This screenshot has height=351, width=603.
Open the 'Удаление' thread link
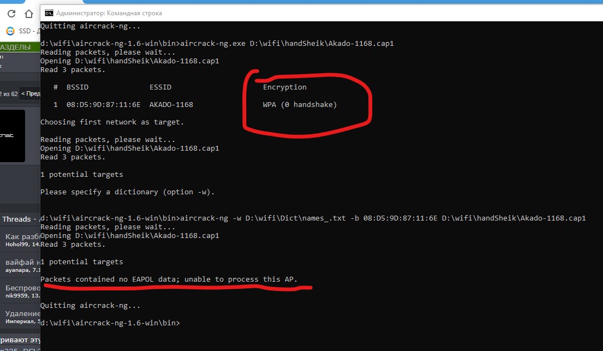point(22,313)
